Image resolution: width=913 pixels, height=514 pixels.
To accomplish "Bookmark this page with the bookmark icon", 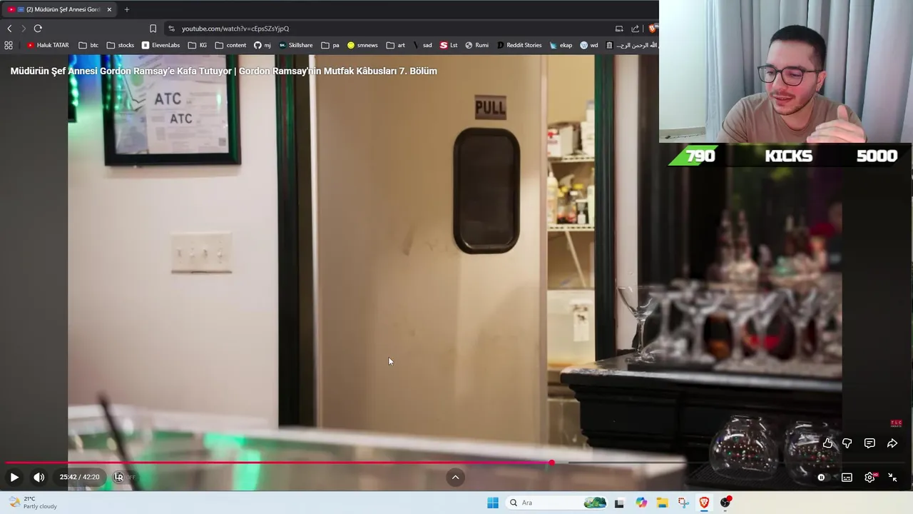I will pos(153,29).
